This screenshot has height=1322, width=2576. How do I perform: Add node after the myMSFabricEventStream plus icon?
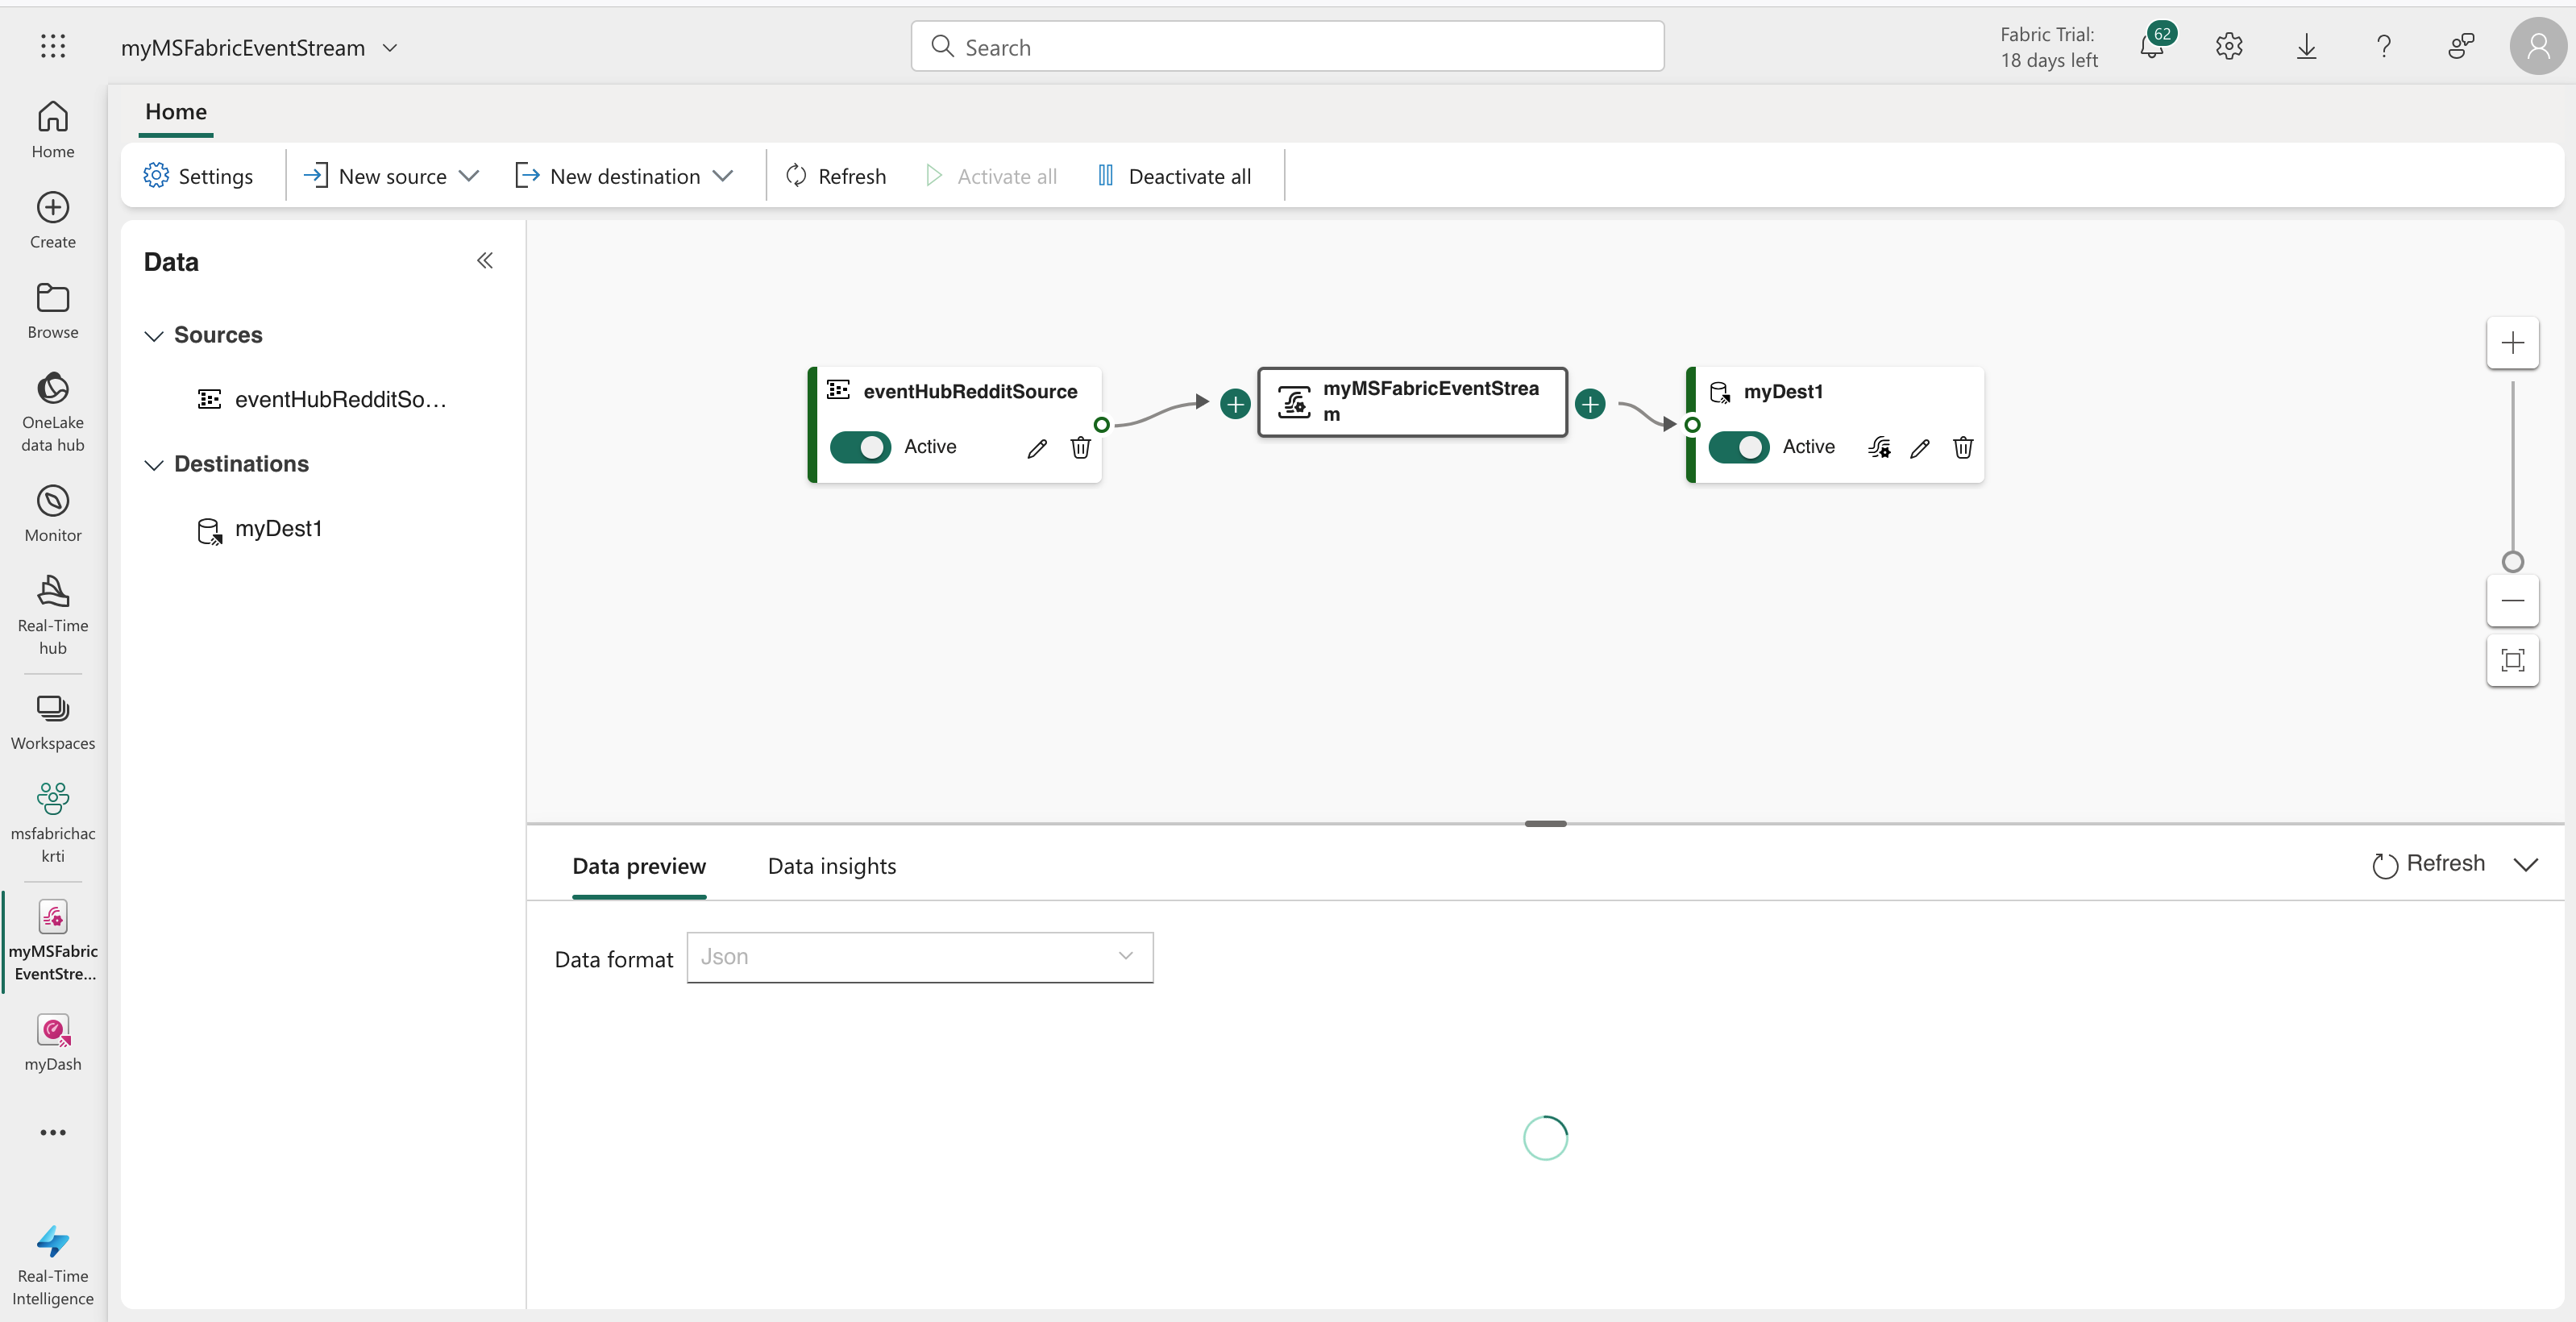[1590, 404]
